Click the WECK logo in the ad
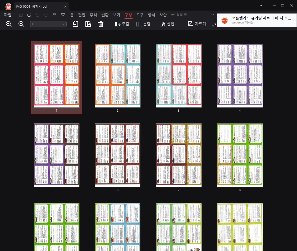Viewport: 297px width, 251px height. click(x=225, y=20)
